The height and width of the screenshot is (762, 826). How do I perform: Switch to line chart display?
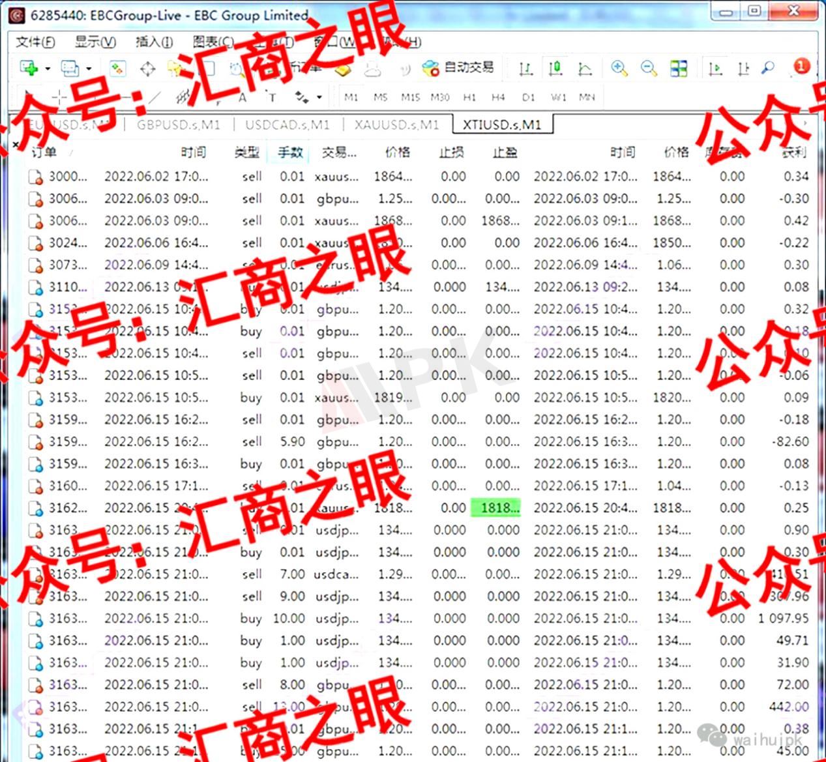tap(585, 68)
